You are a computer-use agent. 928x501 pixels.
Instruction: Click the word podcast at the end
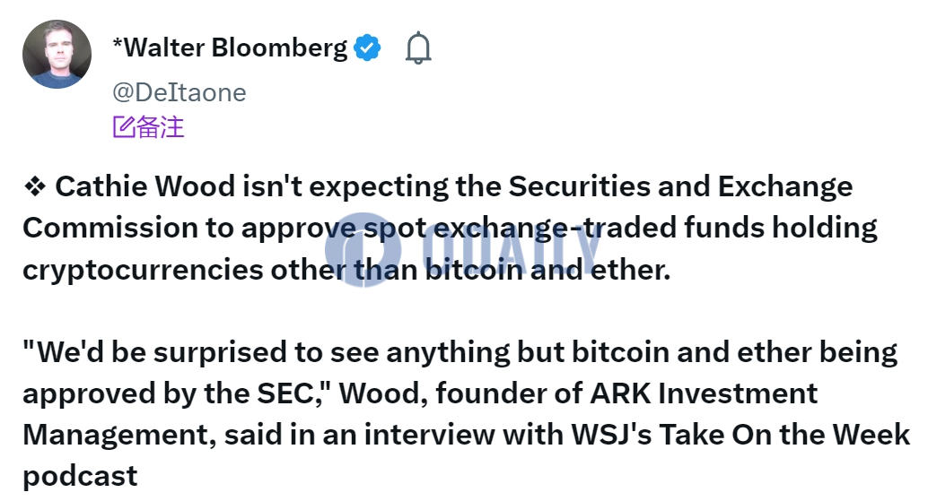click(x=80, y=477)
